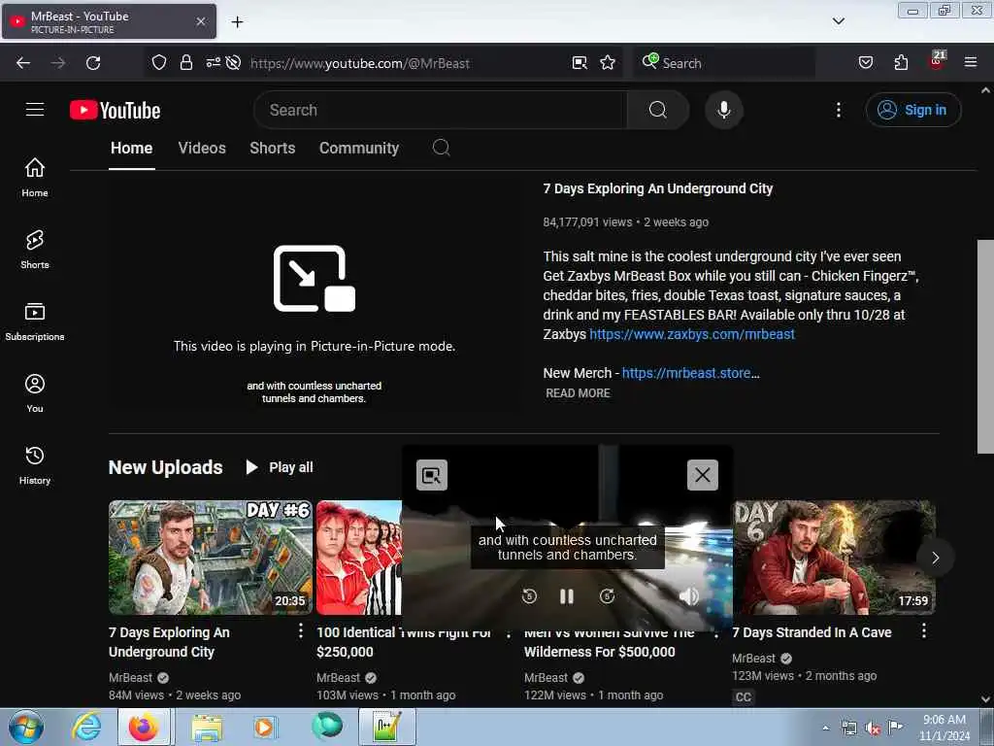Viewport: 994px width, 746px height.
Task: Toggle Picture-in-Picture from the address bar
Action: coord(580,63)
